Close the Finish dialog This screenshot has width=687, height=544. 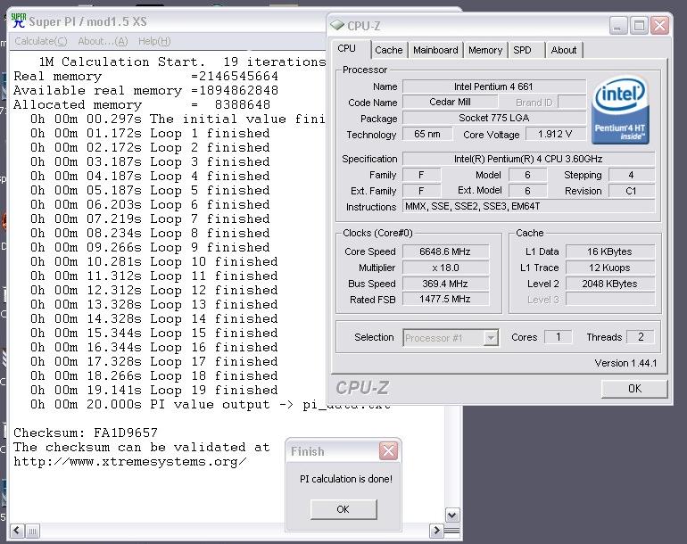pyautogui.click(x=388, y=450)
